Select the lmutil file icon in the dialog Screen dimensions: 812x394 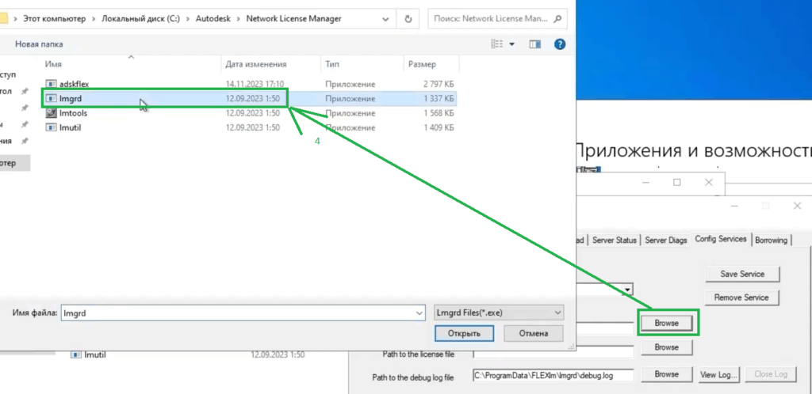pos(52,127)
